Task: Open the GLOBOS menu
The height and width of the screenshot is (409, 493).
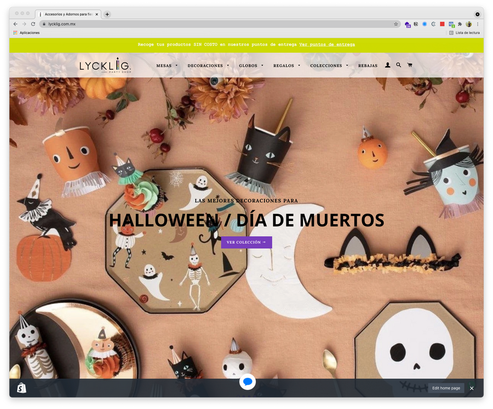Action: tap(248, 65)
